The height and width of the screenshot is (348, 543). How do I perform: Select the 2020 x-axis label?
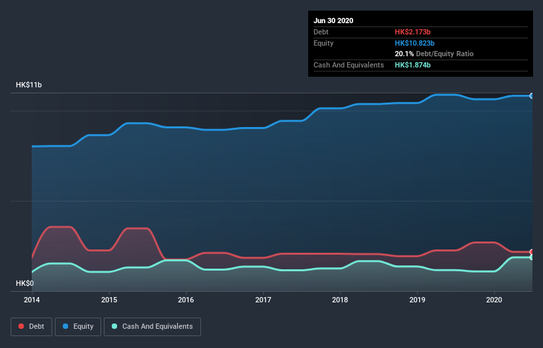[x=494, y=300]
